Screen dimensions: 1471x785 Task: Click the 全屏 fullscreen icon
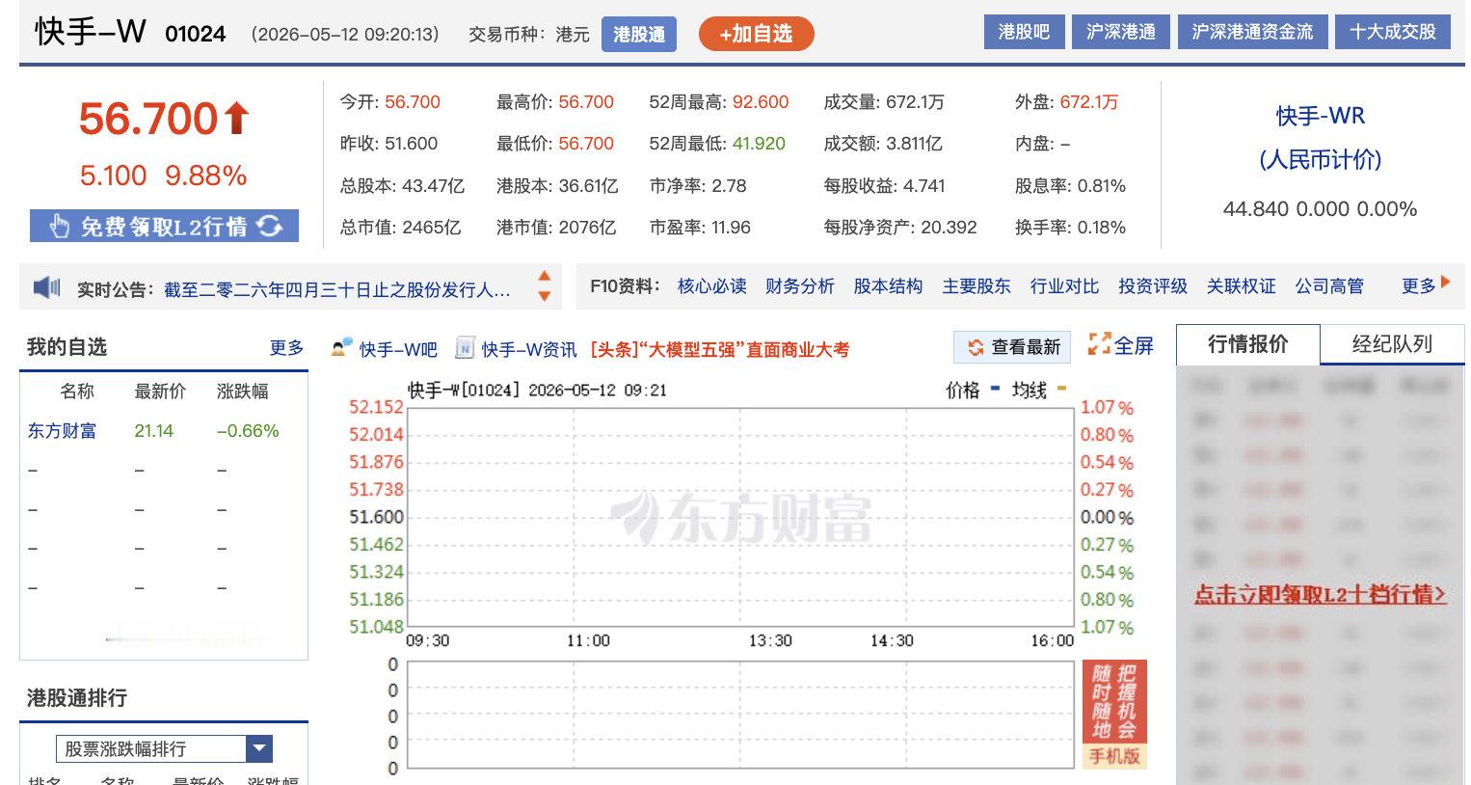[x=1099, y=344]
